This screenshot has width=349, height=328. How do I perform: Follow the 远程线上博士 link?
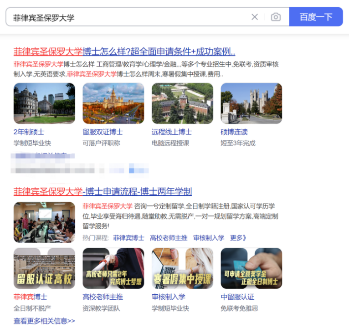pos(172,132)
